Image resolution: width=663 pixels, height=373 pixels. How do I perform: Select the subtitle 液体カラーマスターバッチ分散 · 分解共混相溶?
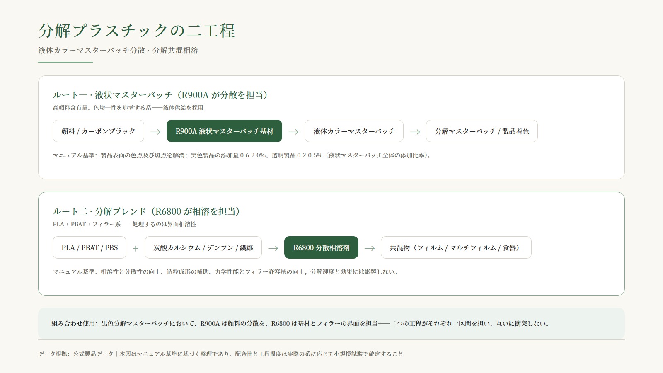click(118, 51)
